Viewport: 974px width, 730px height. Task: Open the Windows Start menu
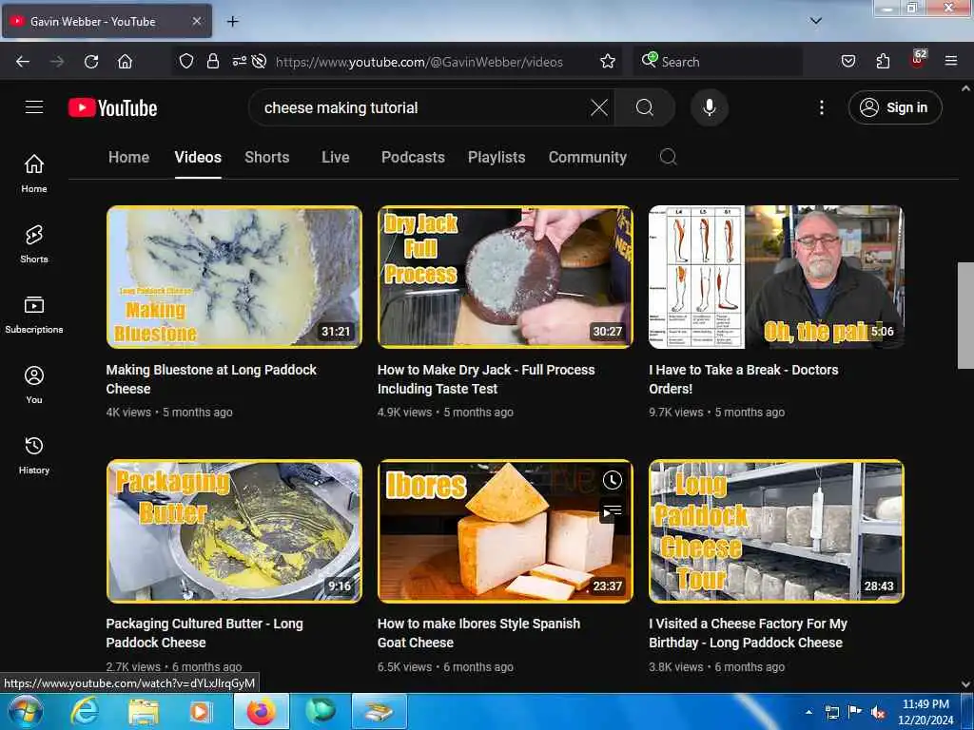point(25,711)
